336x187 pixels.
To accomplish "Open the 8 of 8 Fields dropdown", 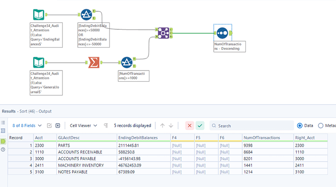I will (27, 126).
